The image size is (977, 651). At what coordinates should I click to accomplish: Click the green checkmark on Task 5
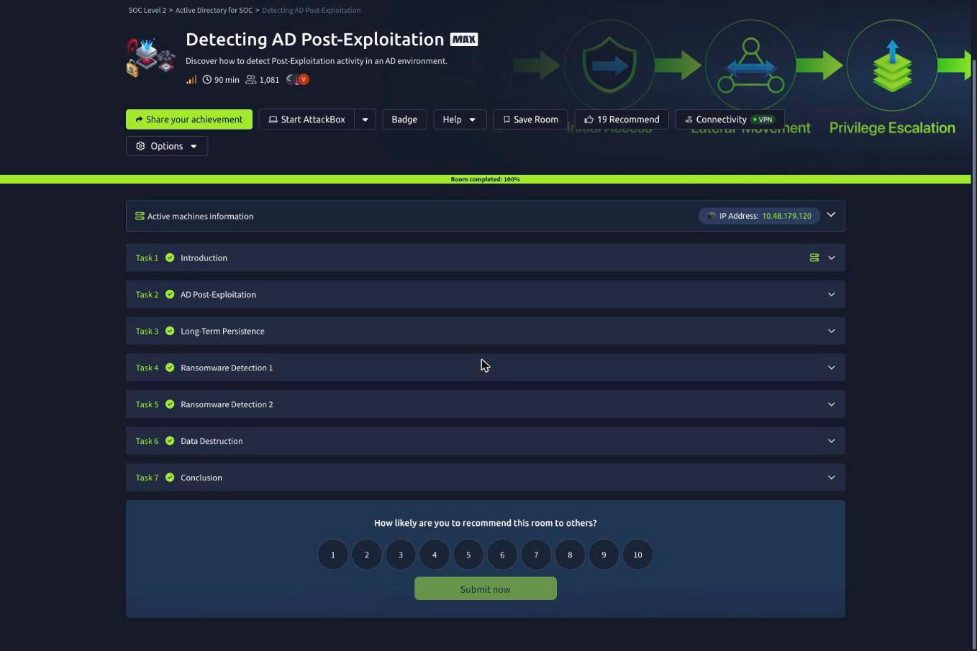(x=170, y=404)
